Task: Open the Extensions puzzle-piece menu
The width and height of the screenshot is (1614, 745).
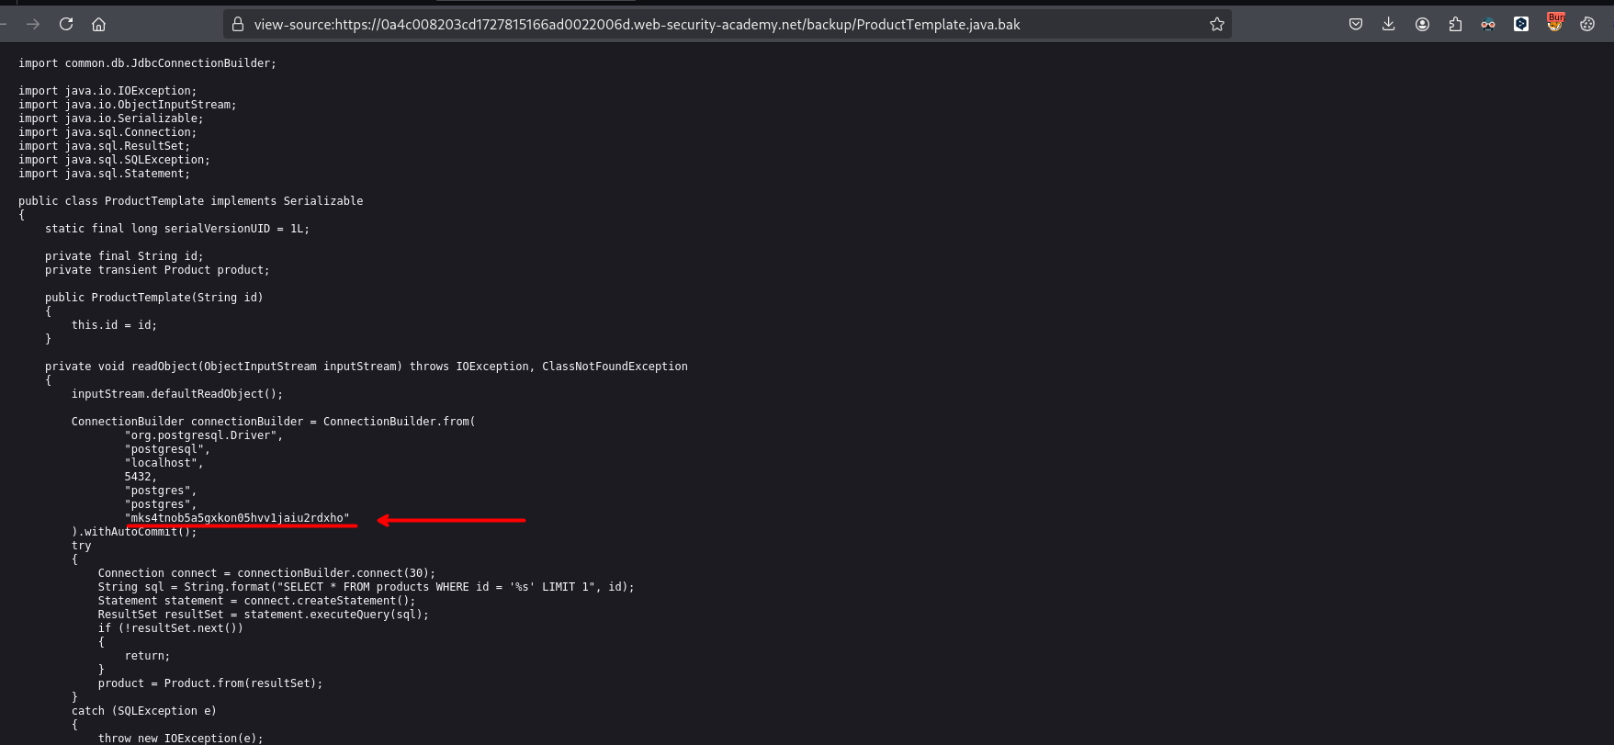Action: pos(1455,25)
